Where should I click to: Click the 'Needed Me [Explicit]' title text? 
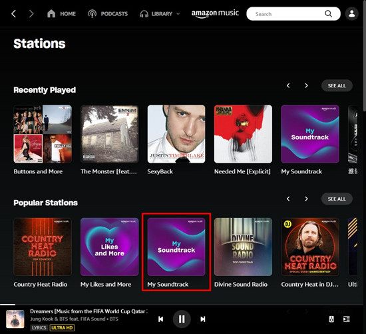pyautogui.click(x=242, y=172)
